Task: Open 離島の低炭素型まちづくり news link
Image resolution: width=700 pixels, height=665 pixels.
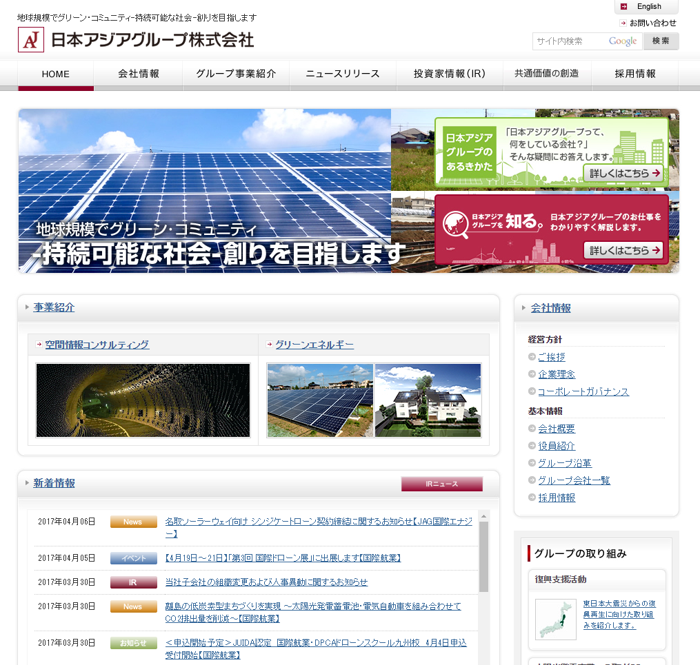Action: [313, 613]
